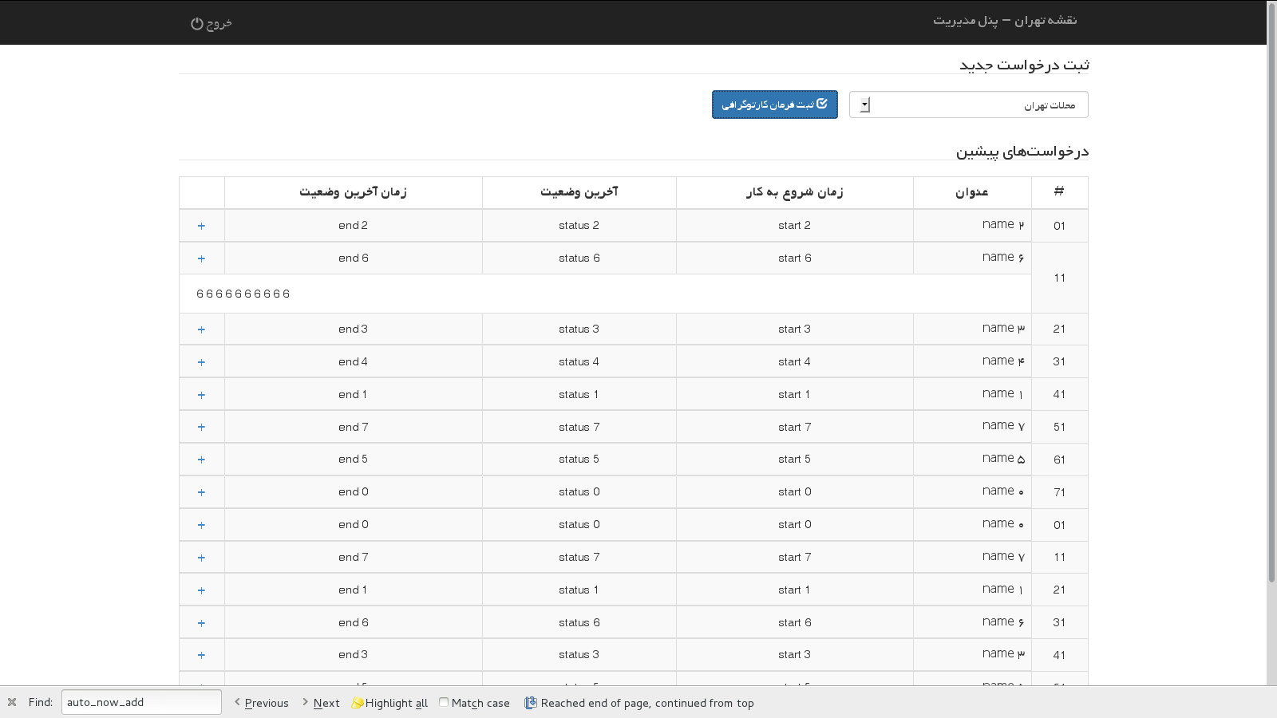
Task: Click the زمان آخرین وضعیت column header
Action: pos(354,192)
